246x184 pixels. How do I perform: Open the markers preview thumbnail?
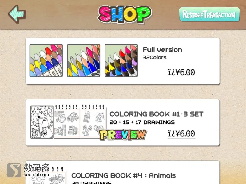click(83, 60)
